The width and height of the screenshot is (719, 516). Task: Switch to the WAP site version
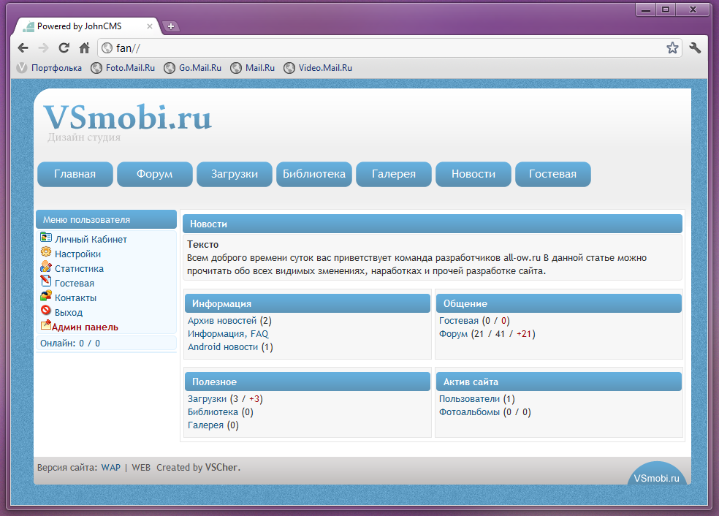[x=110, y=468]
